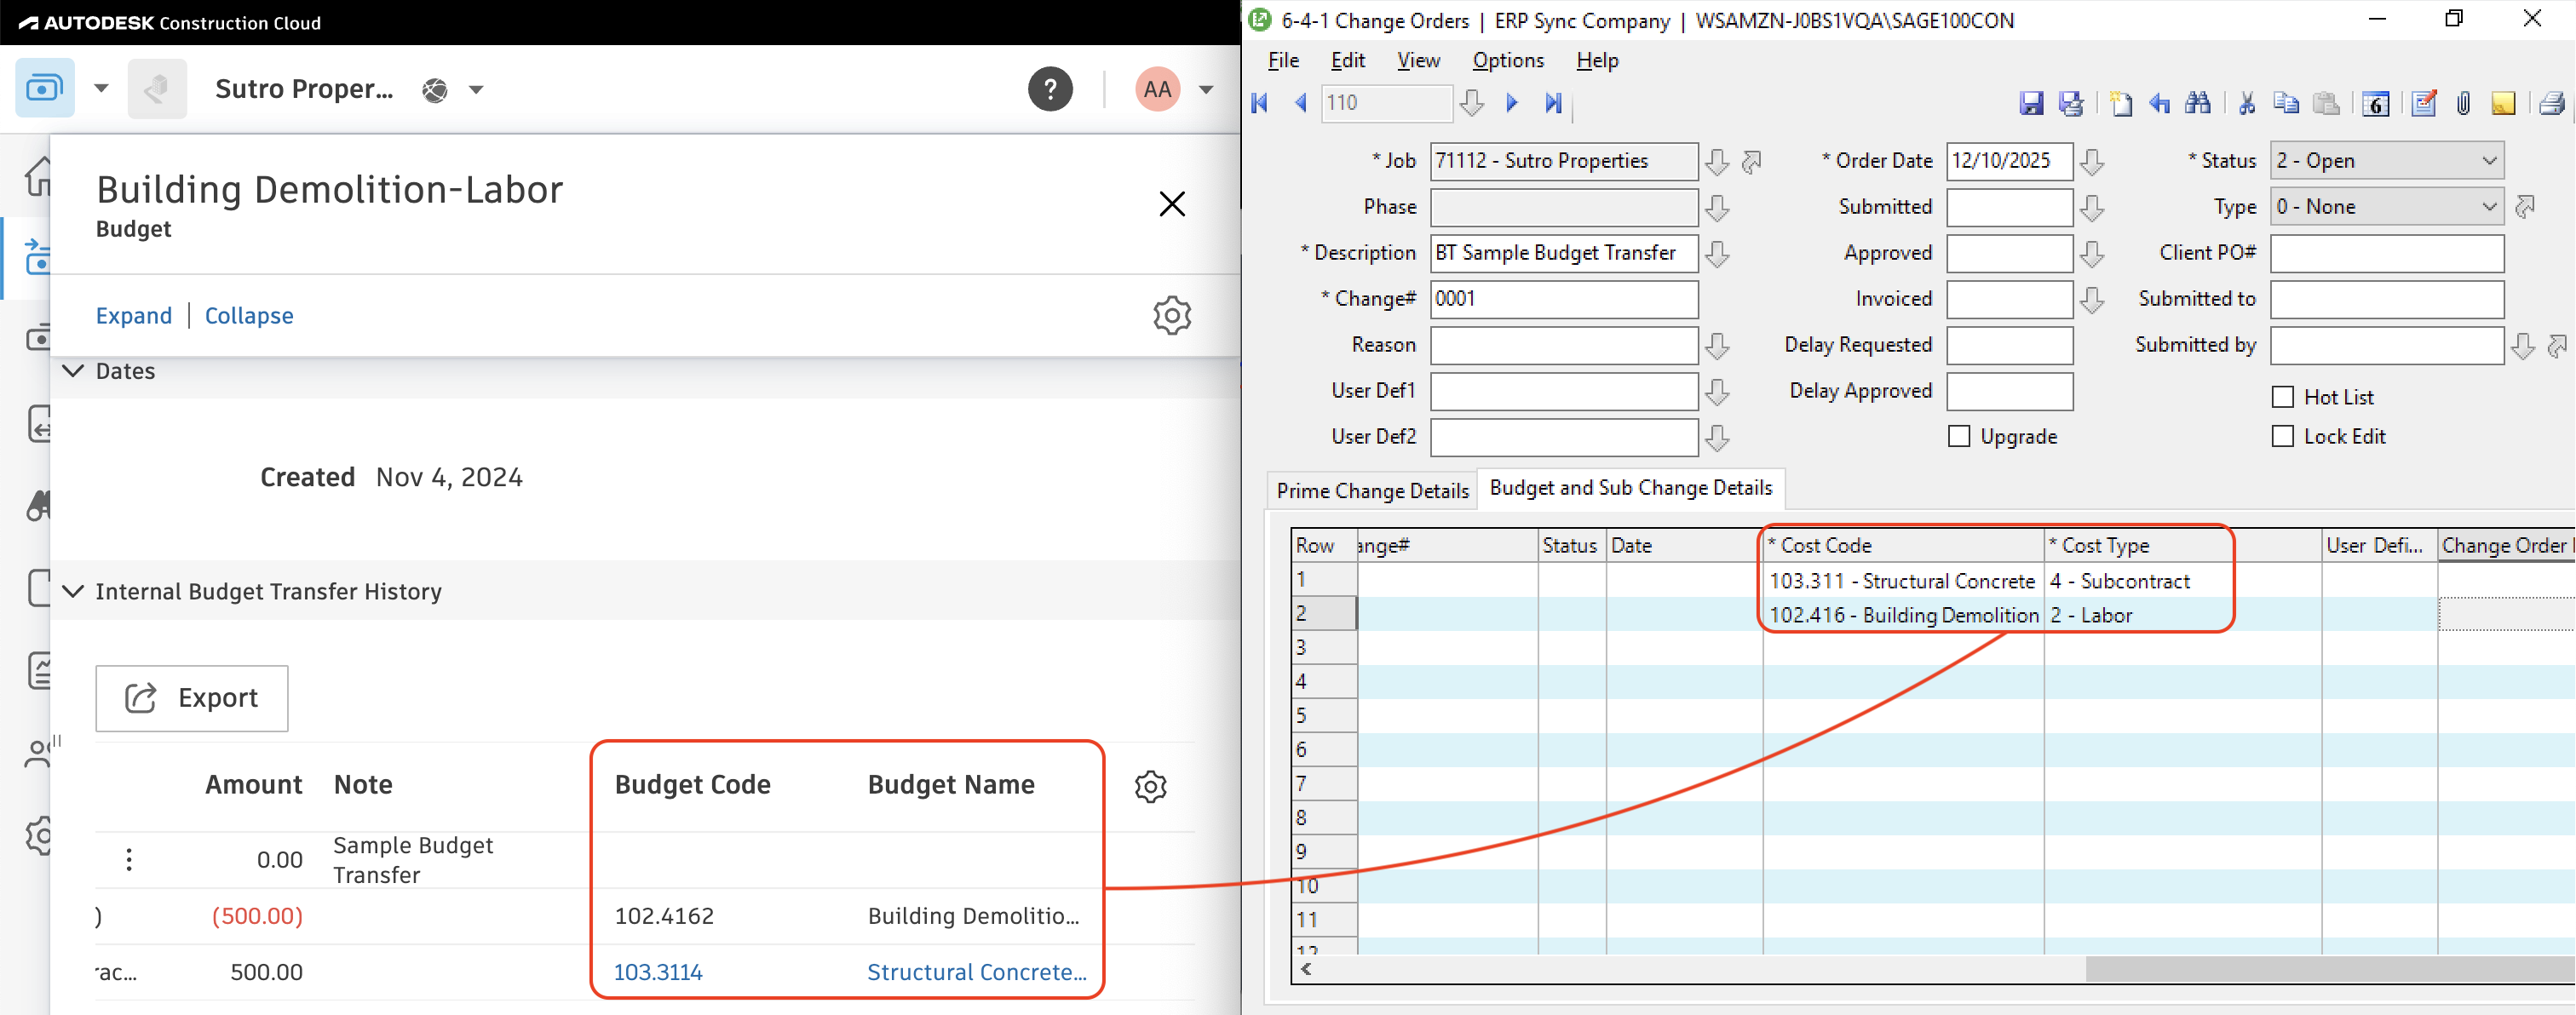
Task: Open the Paste icon on the toolbar
Action: tap(2326, 103)
